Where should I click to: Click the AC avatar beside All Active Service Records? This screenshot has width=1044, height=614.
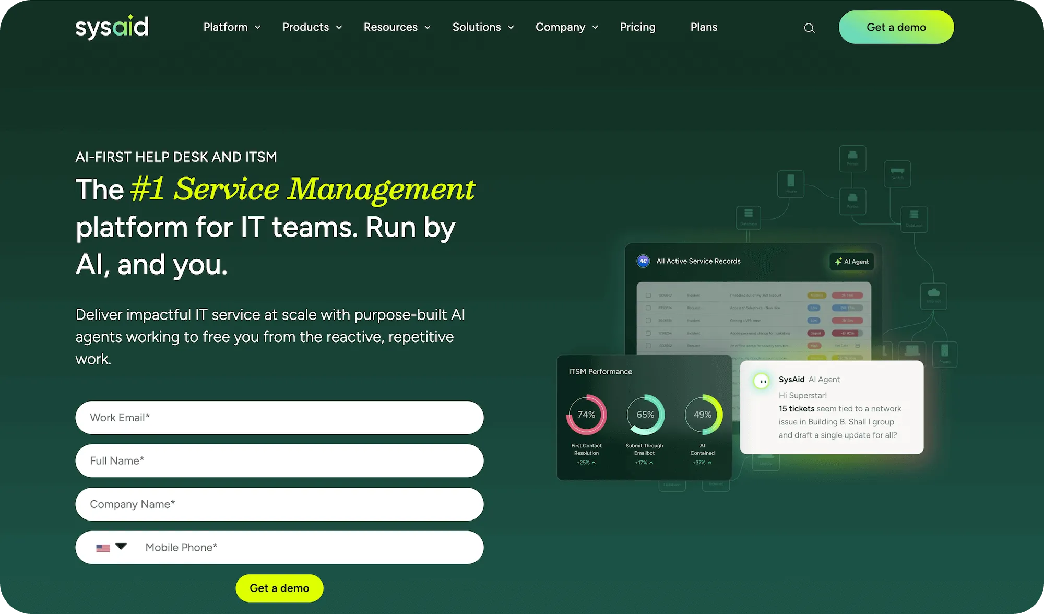pos(643,261)
